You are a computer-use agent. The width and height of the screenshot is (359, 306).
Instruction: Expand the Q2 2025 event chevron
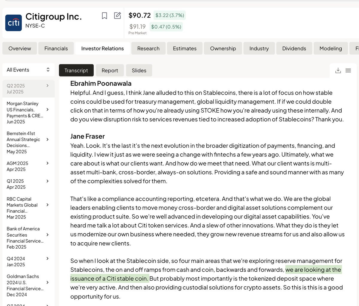47,85
